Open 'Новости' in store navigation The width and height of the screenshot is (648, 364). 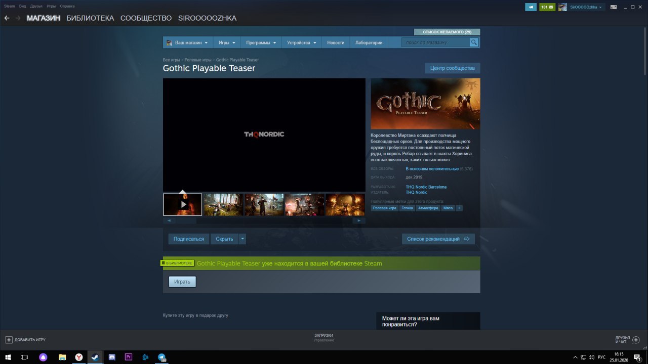click(x=336, y=43)
